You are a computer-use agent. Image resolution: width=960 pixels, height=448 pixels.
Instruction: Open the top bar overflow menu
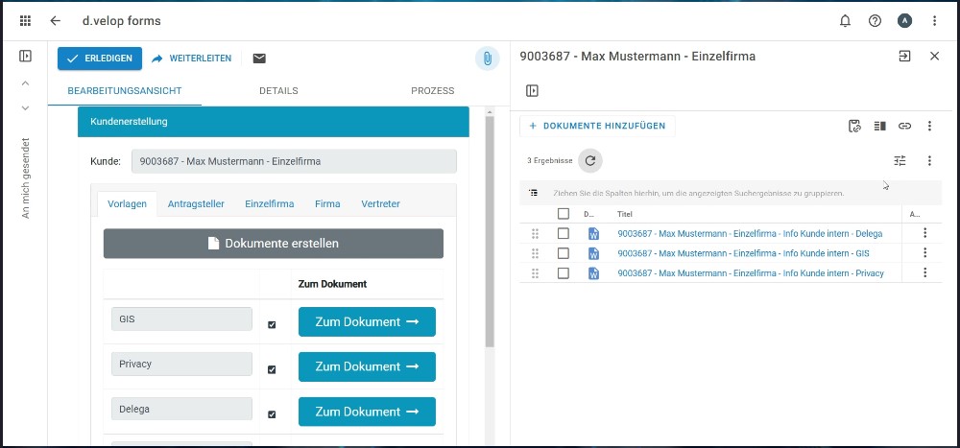pos(934,21)
